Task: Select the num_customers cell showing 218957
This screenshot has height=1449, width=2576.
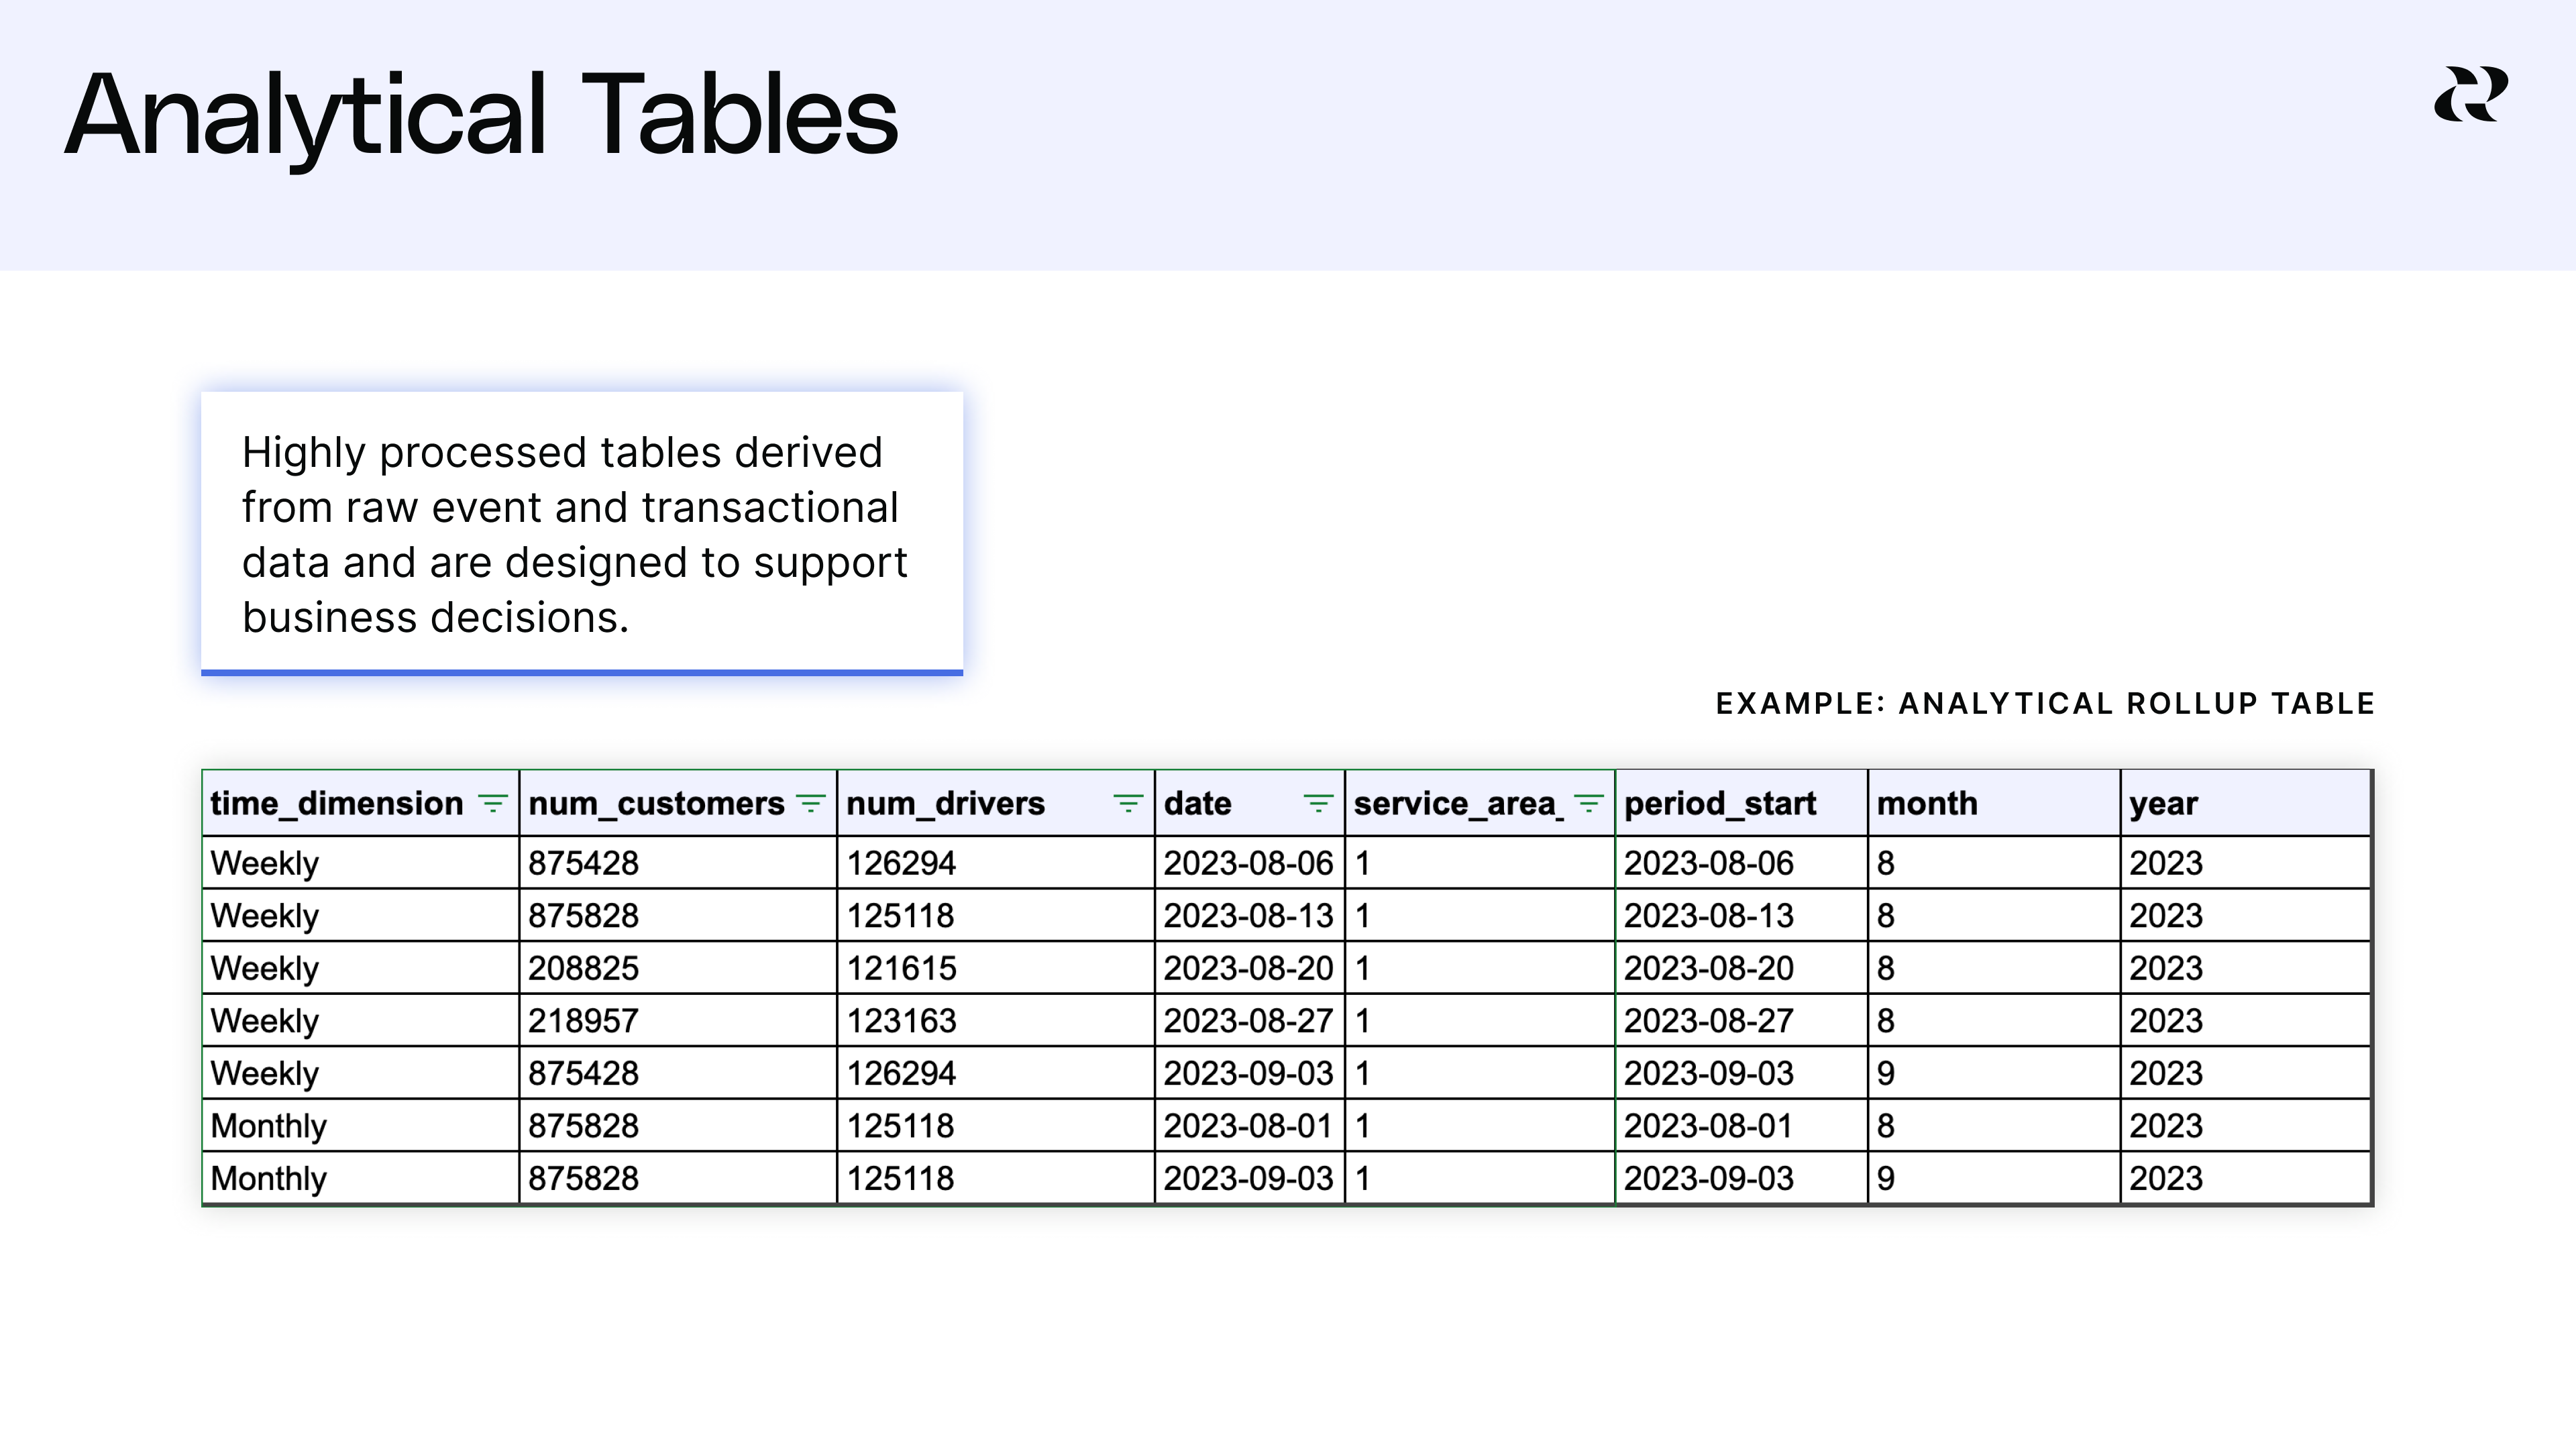Action: point(678,1020)
